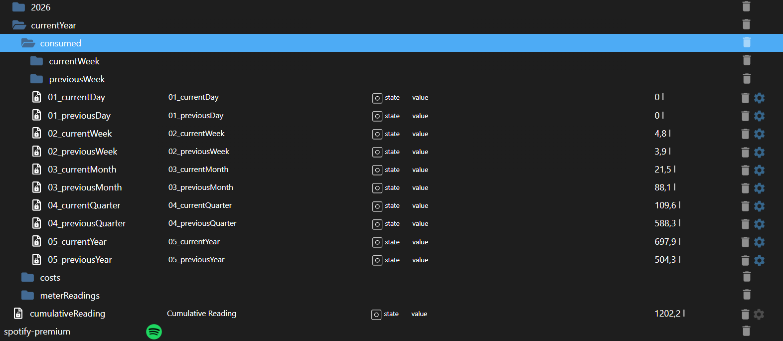Click the 697,9 l value of 05_currentYear

(x=667, y=242)
